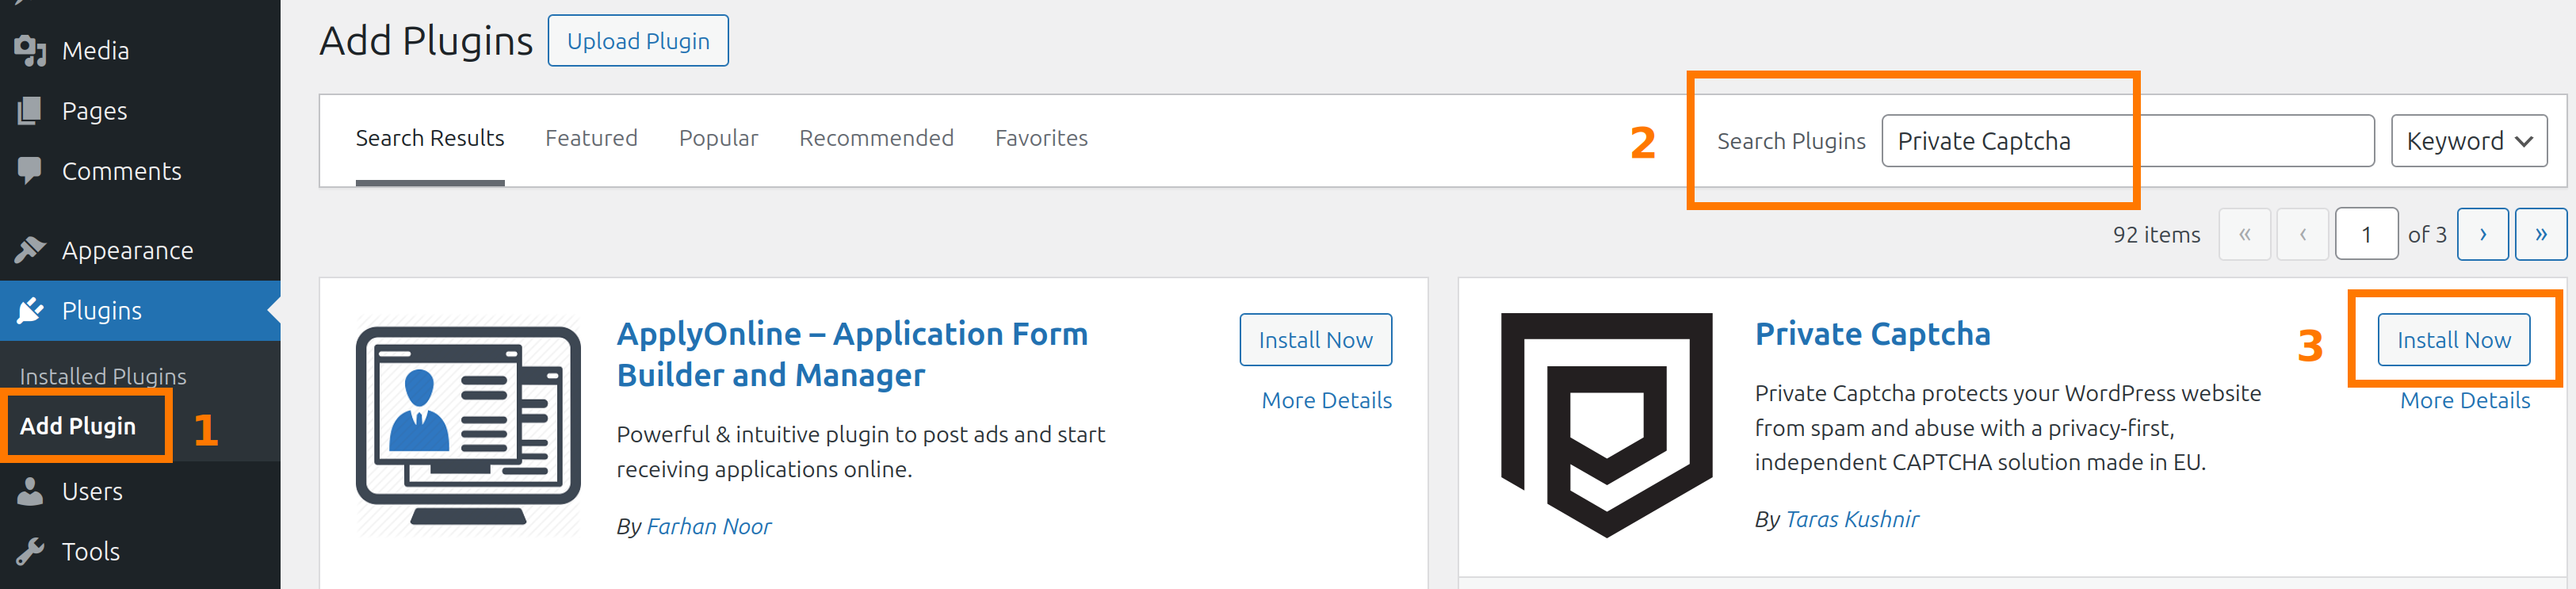Select the Pages sidebar icon
Image resolution: width=2576 pixels, height=589 pixels.
(29, 110)
